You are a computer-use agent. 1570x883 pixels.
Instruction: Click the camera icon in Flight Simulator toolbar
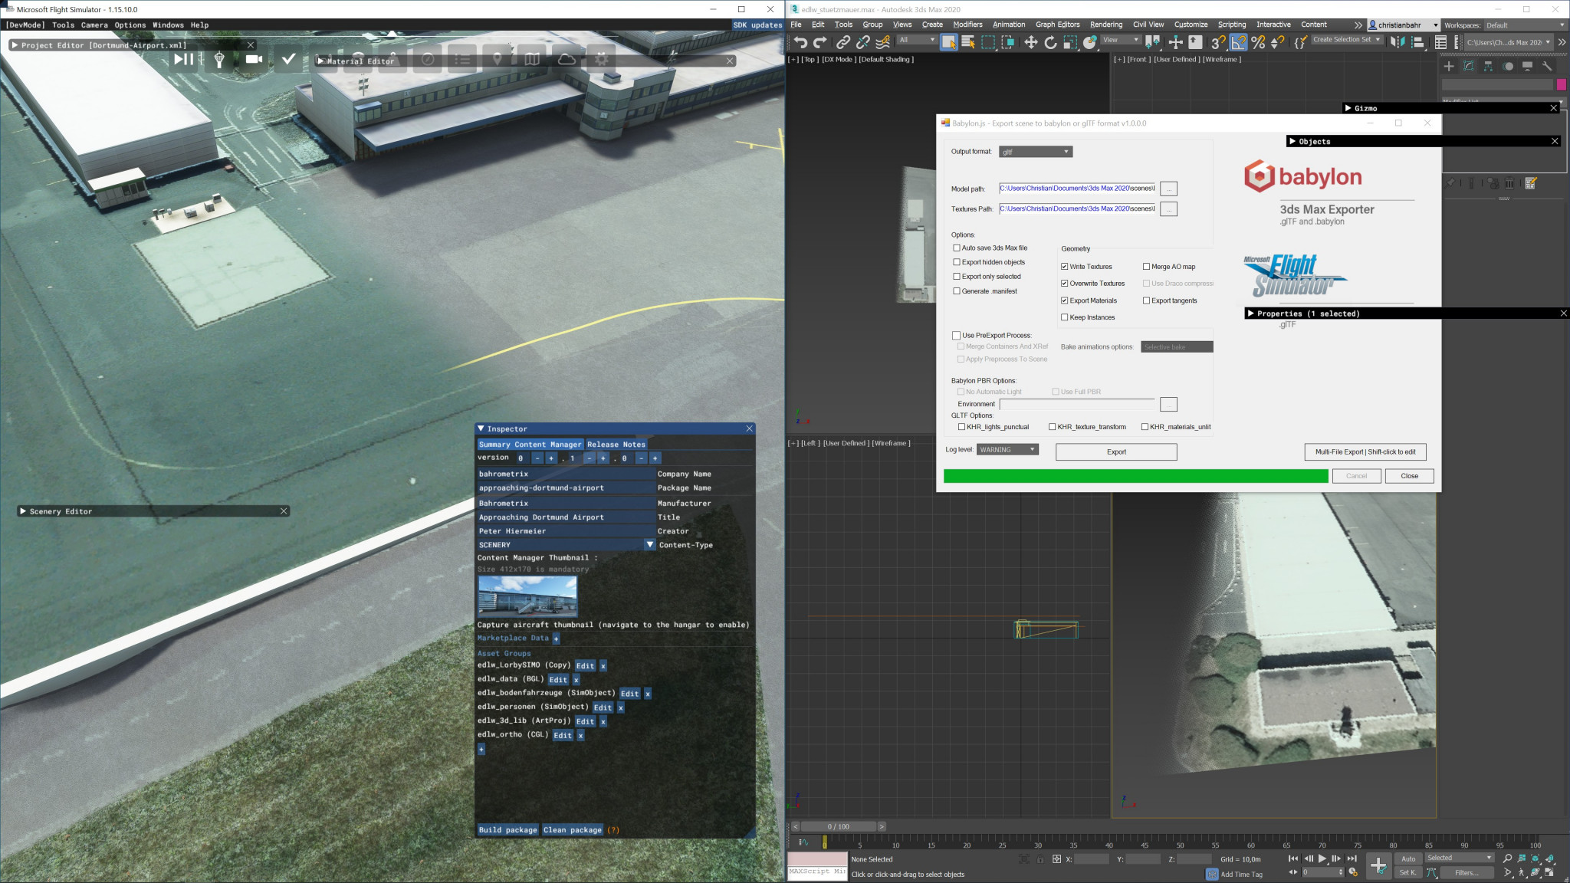[254, 59]
